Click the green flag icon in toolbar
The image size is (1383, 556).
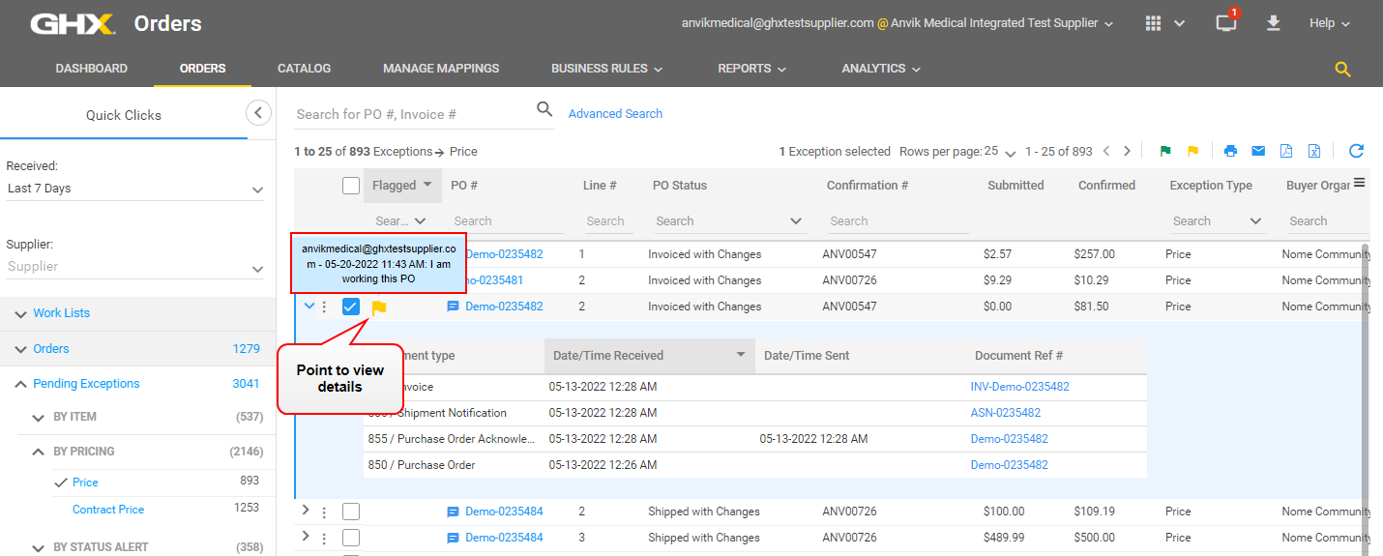click(x=1165, y=151)
